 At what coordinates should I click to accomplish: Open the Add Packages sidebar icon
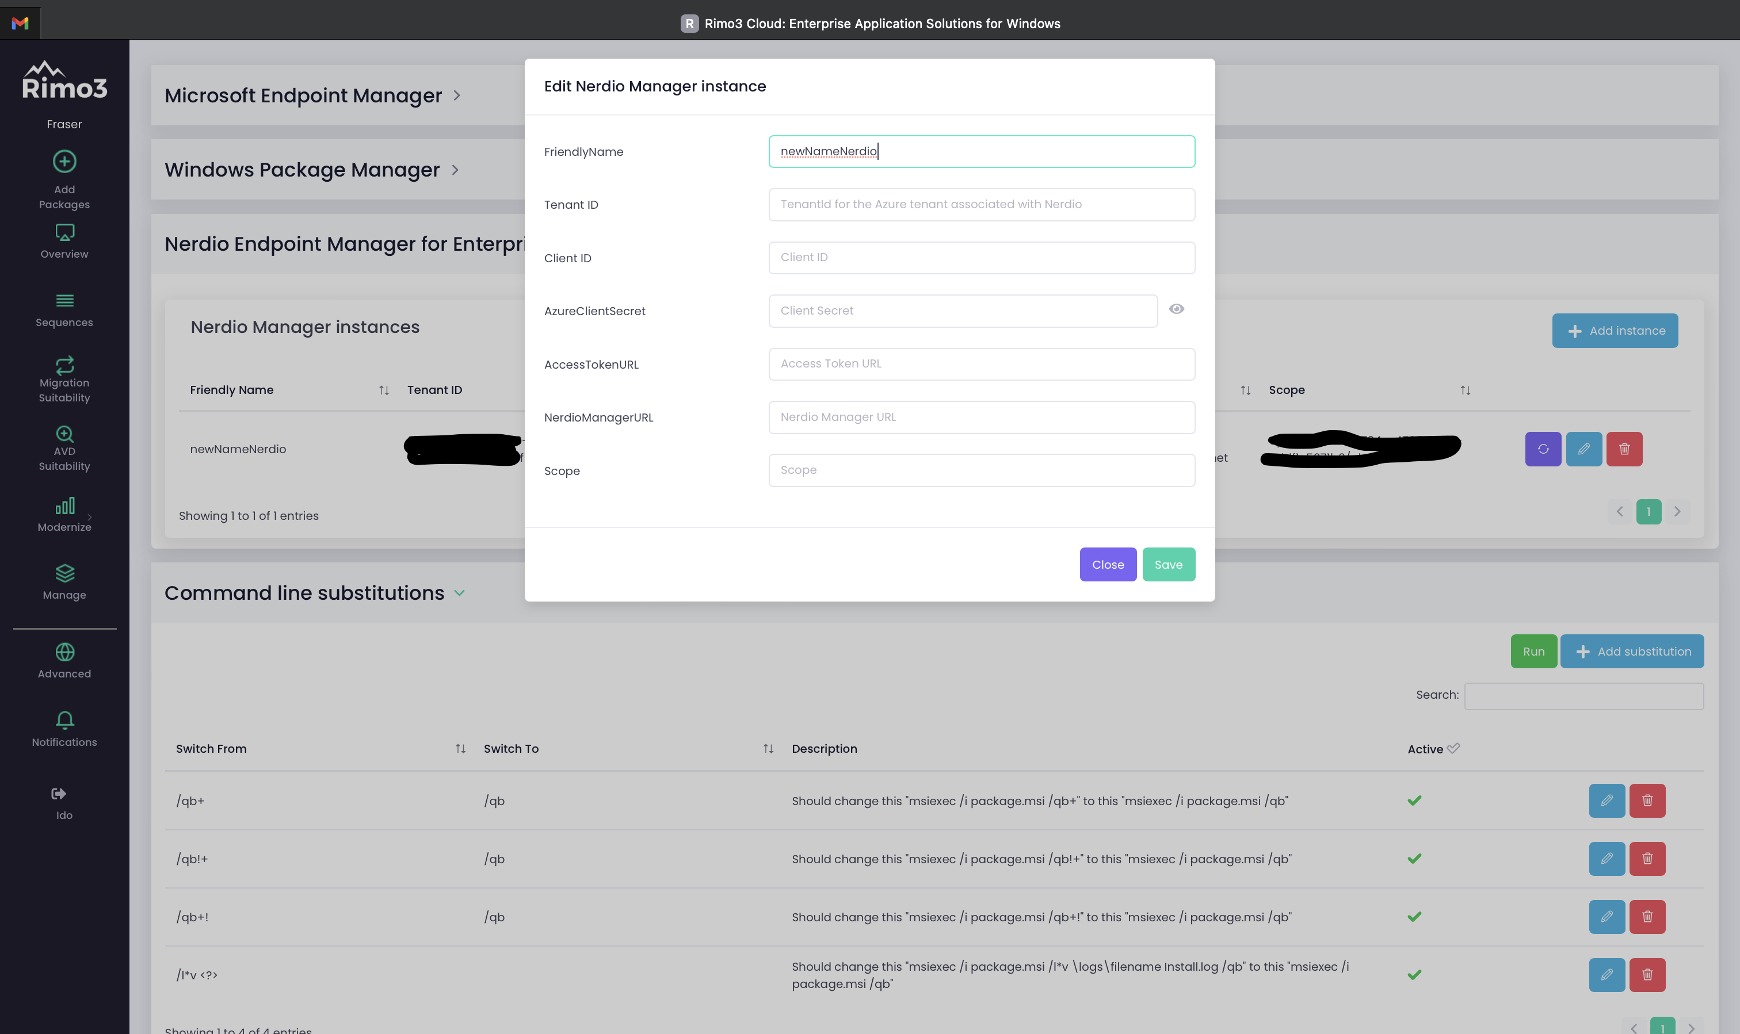click(64, 162)
